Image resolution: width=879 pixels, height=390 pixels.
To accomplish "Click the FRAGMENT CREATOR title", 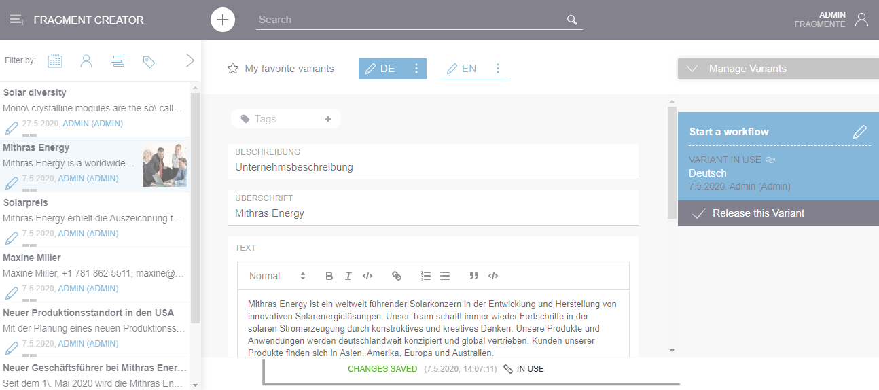I will click(88, 20).
